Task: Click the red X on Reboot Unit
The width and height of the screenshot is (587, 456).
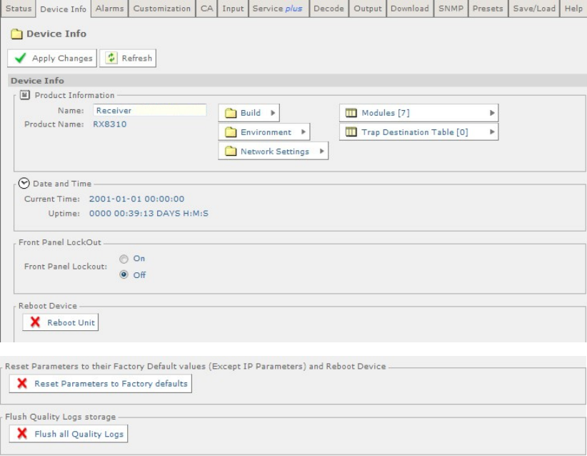Action: click(35, 322)
